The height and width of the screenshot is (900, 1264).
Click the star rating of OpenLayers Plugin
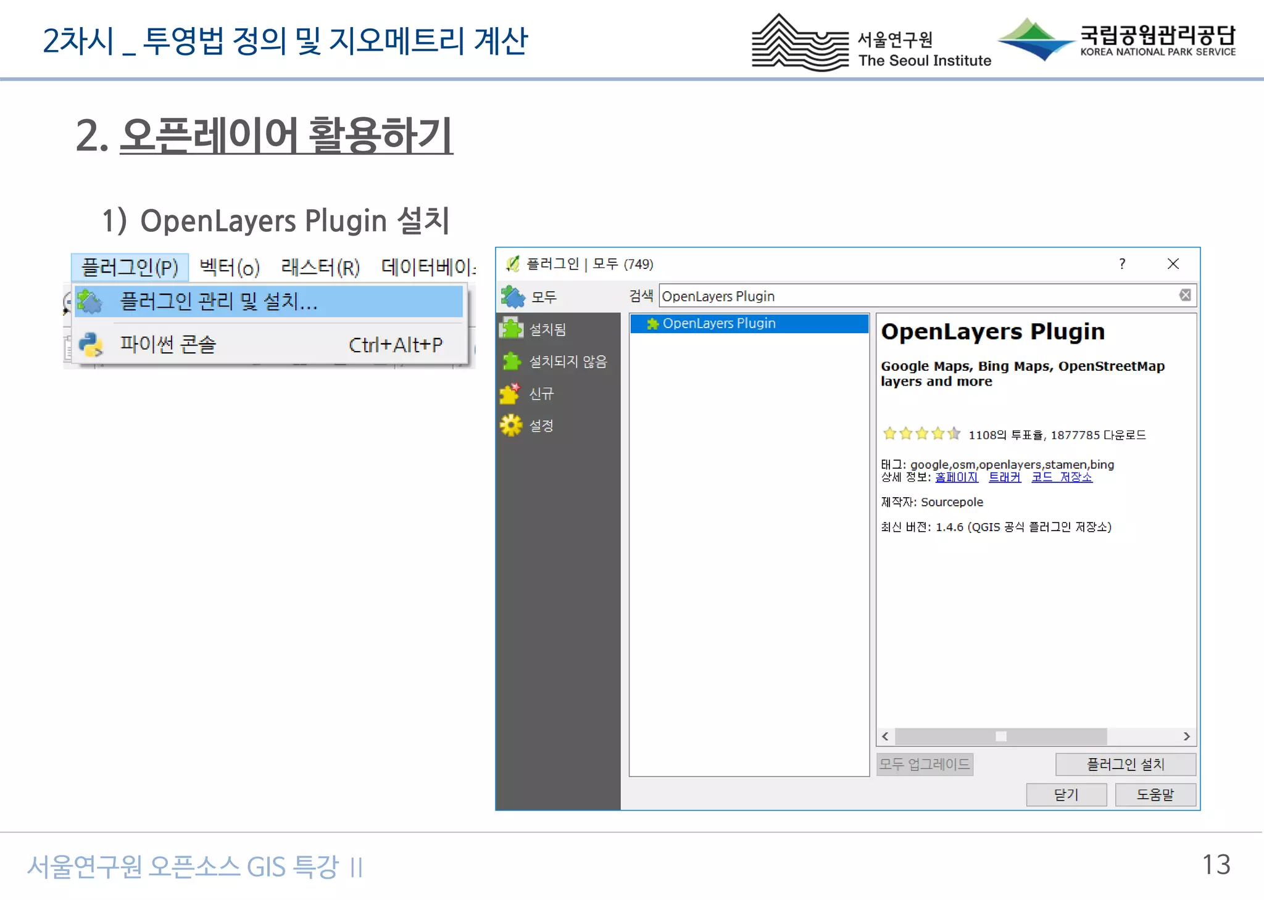[921, 434]
